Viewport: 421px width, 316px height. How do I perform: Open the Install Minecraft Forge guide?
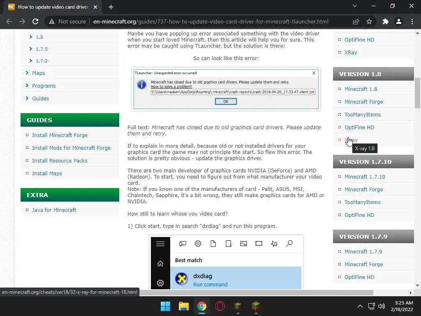60,135
